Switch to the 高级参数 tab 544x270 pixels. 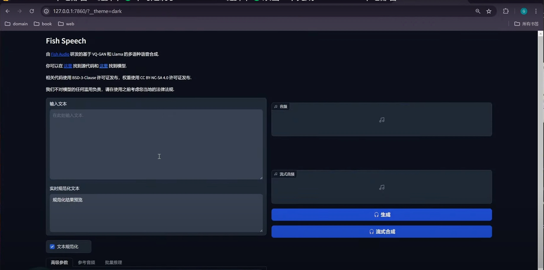[59, 262]
